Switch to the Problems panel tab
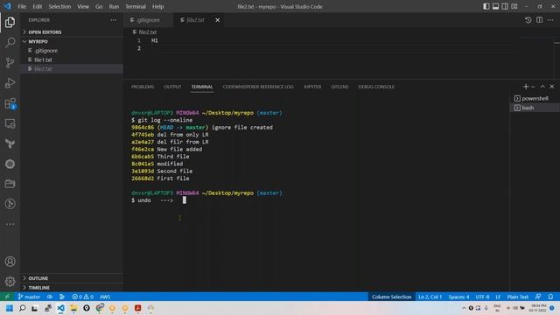This screenshot has height=315, width=560. point(143,87)
